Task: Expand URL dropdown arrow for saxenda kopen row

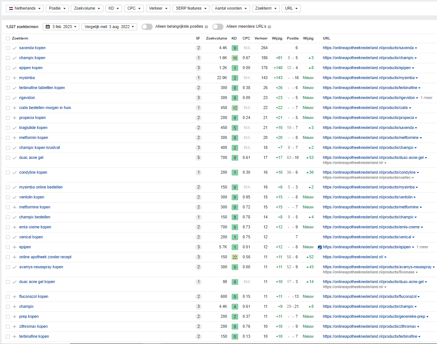Action: point(416,48)
